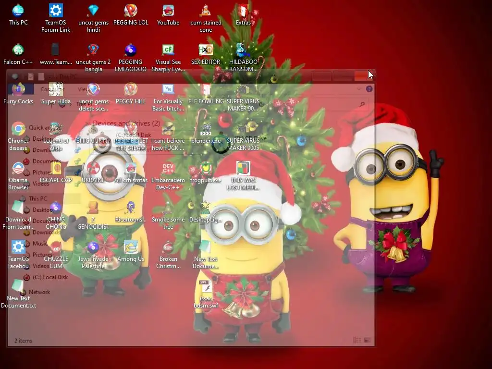Screen dimensions: 492x369
Task: Launch Falcon C++ from the desktop
Action: (x=18, y=54)
